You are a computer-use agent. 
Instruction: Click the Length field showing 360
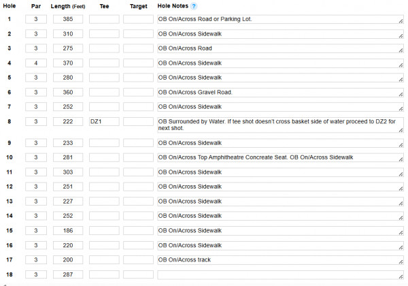(68, 92)
